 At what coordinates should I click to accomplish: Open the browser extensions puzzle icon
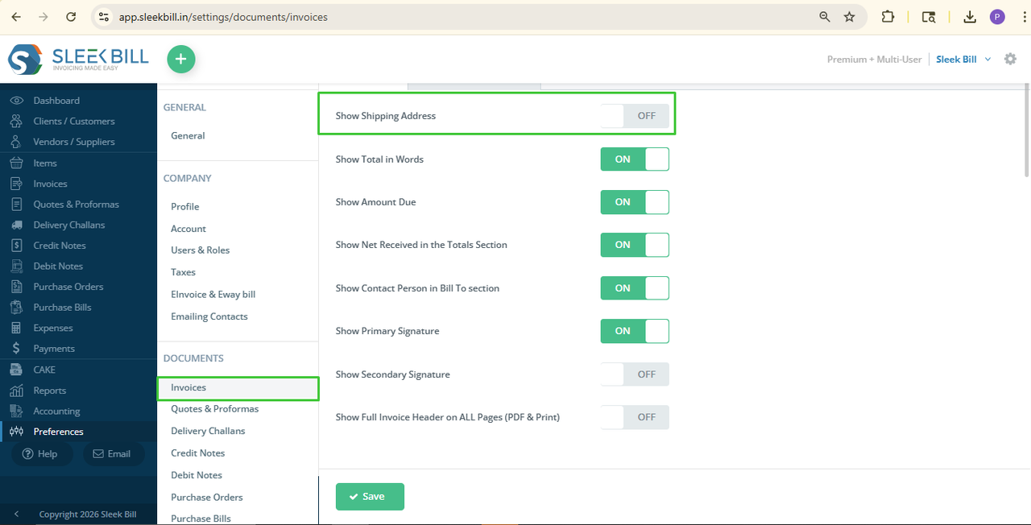coord(888,16)
